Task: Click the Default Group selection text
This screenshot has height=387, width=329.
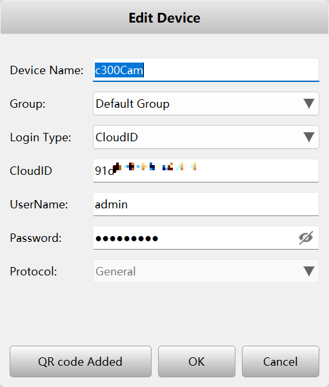Action: tap(132, 104)
